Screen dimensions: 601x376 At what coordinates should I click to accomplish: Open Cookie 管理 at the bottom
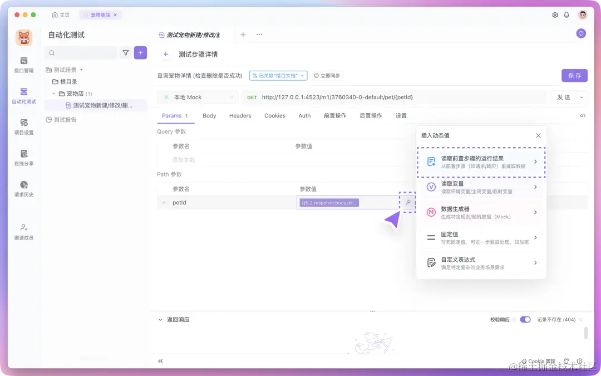538,361
